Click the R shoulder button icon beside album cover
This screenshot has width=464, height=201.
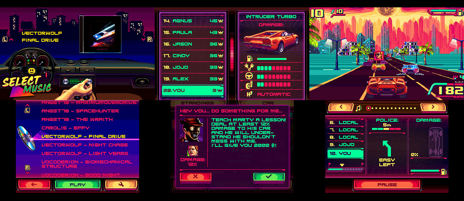150,39
